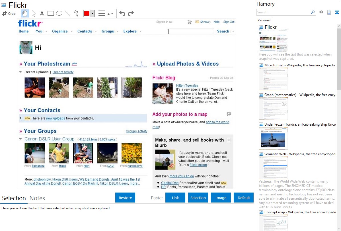Expand the Groups menu arrow
The height and width of the screenshot is (231, 341).
118,31
